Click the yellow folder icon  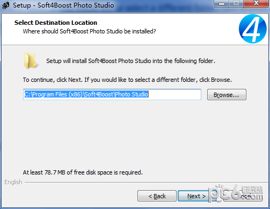[x=31, y=61]
